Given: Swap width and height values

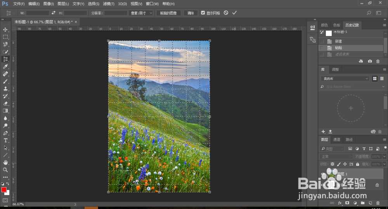Looking at the screenshot, I should (x=54, y=13).
